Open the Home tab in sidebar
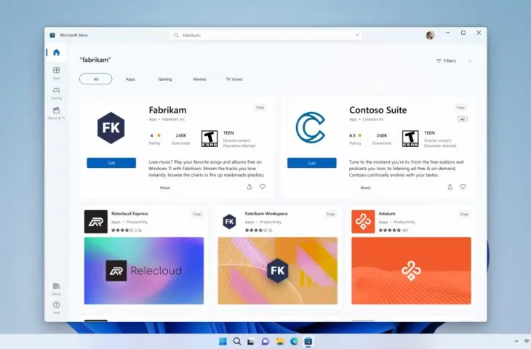Screen dimensions: 531x349 coord(56,52)
